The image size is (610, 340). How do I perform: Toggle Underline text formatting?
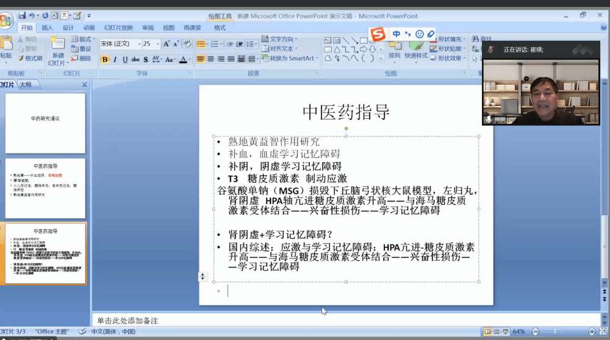125,60
